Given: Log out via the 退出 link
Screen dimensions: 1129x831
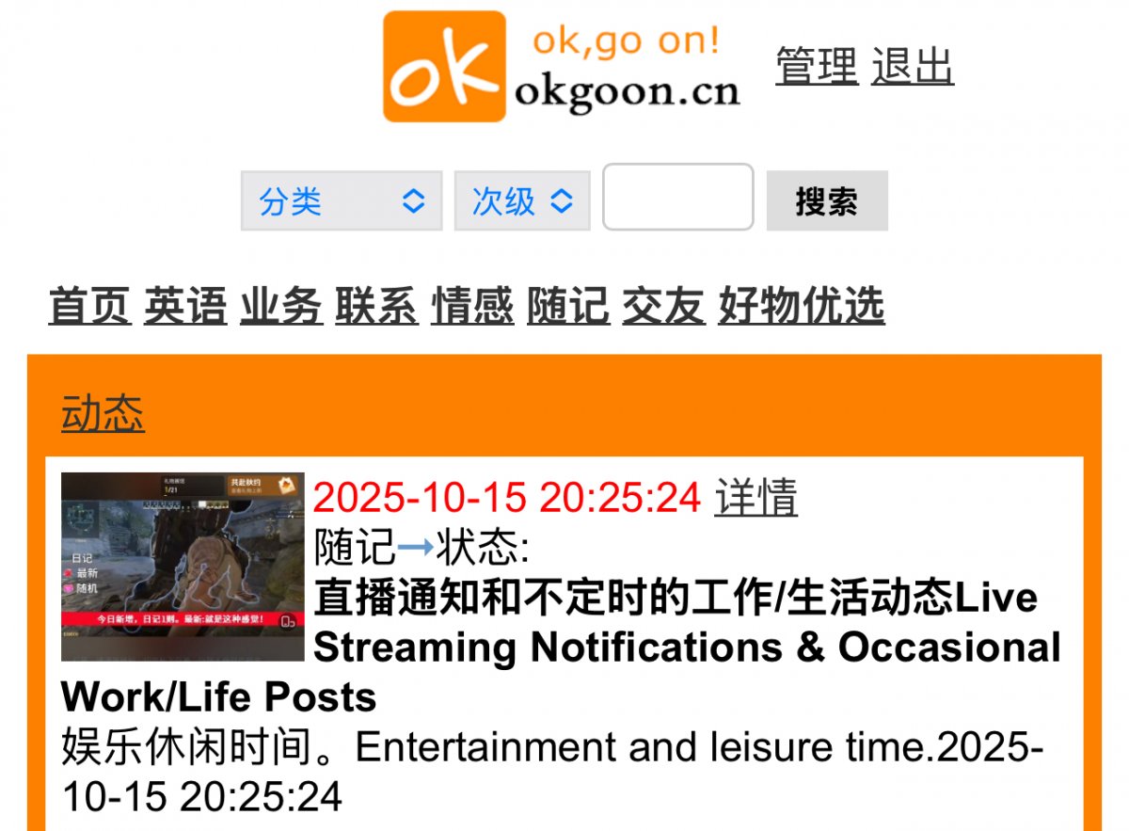Looking at the screenshot, I should [913, 67].
